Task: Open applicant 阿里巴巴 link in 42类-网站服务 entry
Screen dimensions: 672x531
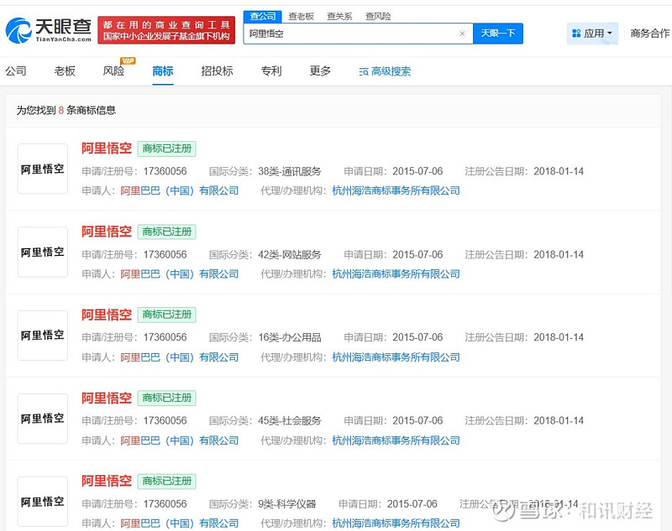Action: (180, 273)
